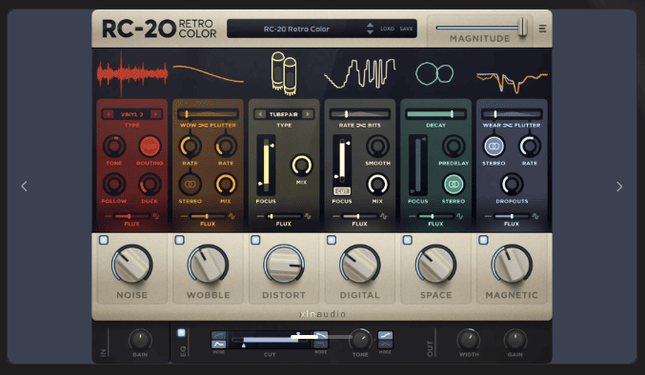Enable the Magnetic module checkbox

[x=483, y=240]
